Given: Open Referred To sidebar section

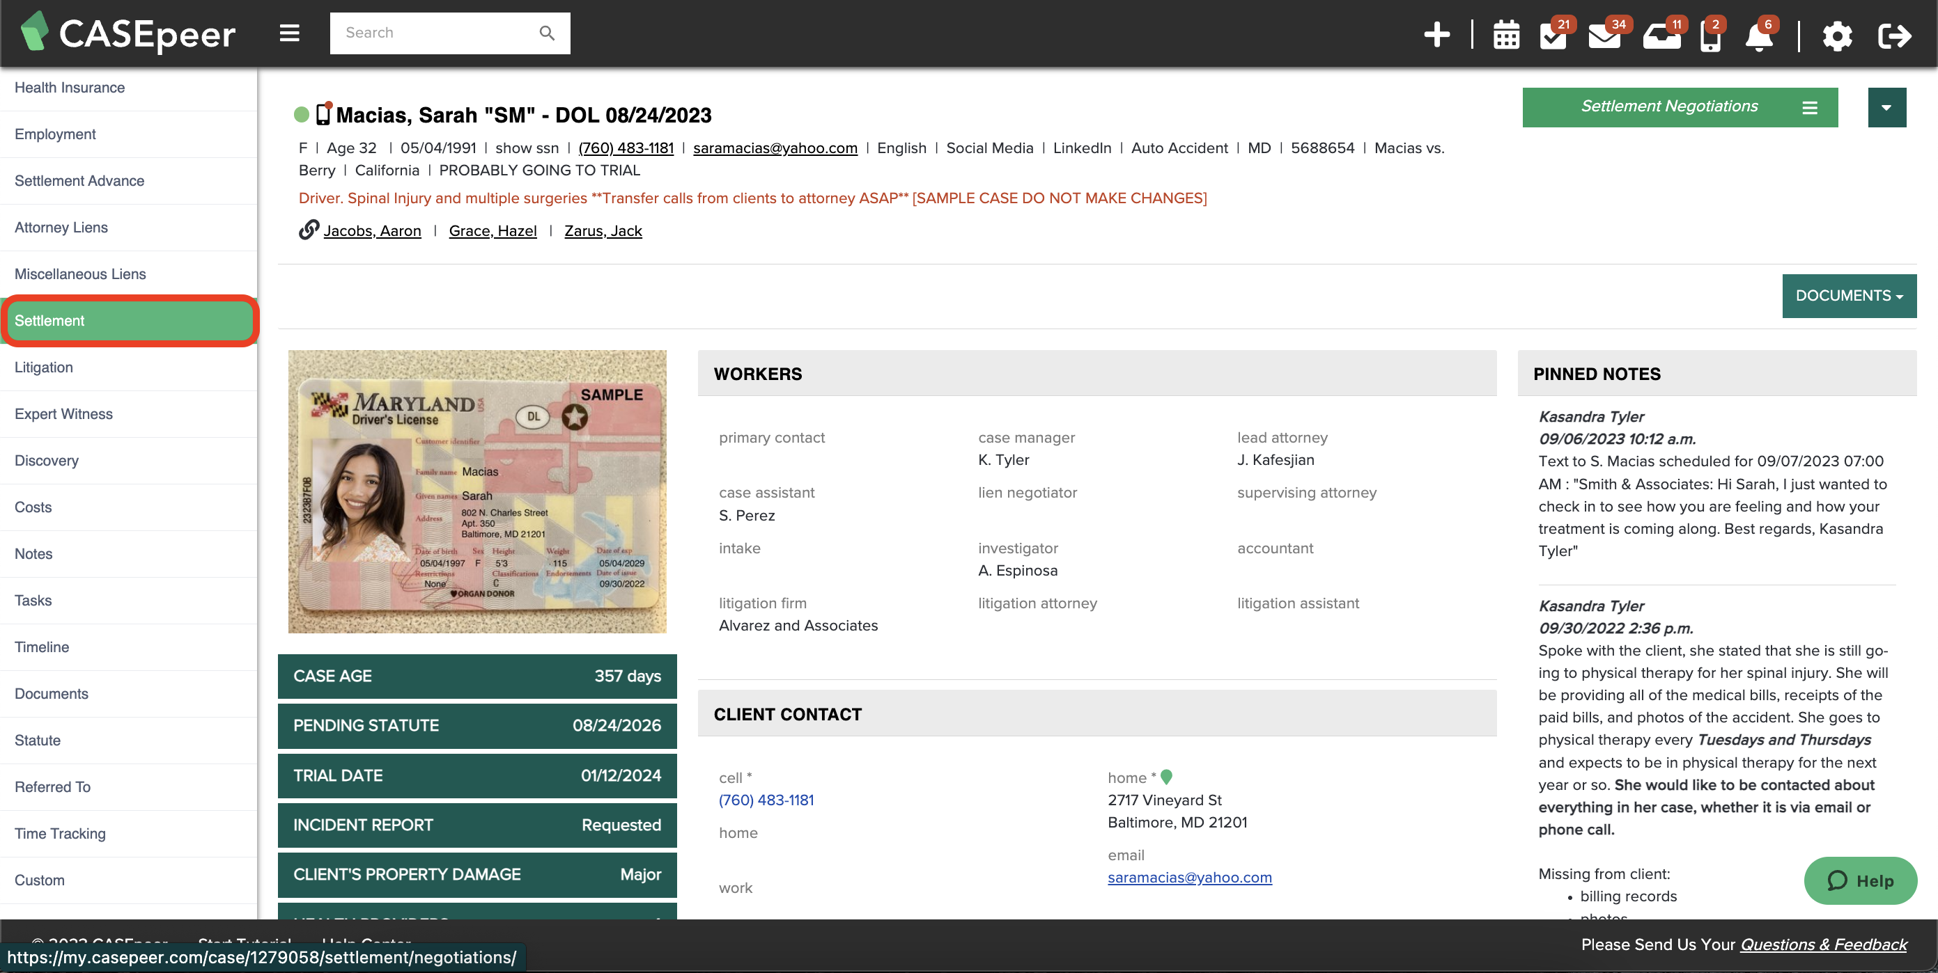Looking at the screenshot, I should pos(129,786).
